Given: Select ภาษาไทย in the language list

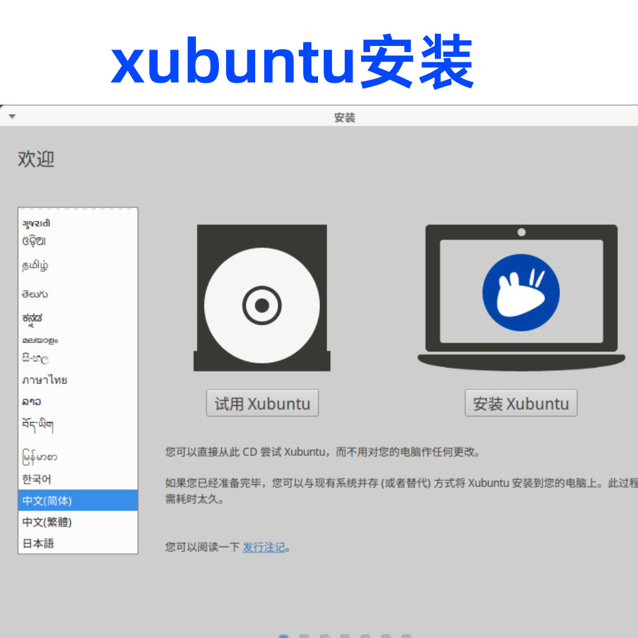Looking at the screenshot, I should tap(78, 380).
